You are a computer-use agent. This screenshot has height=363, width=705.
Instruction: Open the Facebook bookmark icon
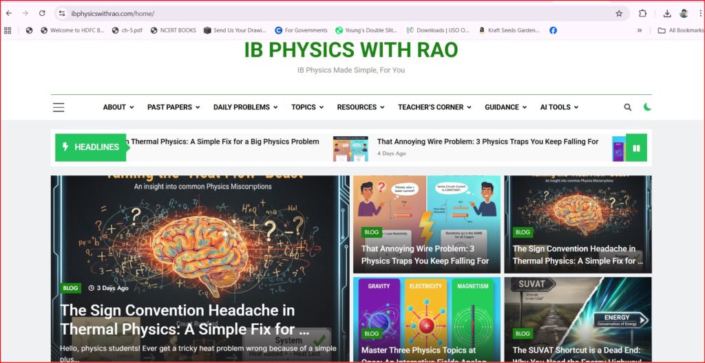tap(553, 30)
